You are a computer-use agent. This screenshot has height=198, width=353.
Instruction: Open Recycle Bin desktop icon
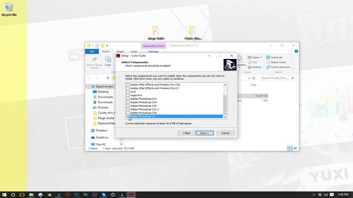9,9
